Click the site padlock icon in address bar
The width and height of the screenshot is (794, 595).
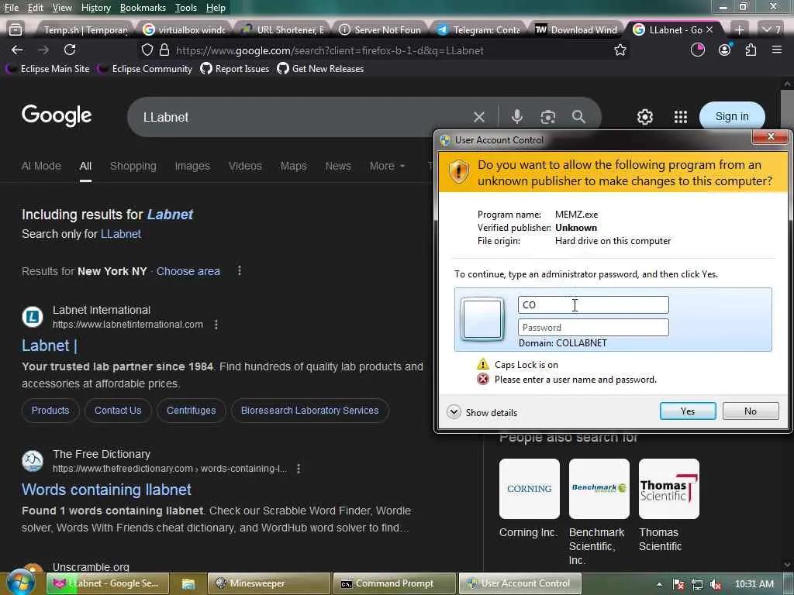click(164, 50)
